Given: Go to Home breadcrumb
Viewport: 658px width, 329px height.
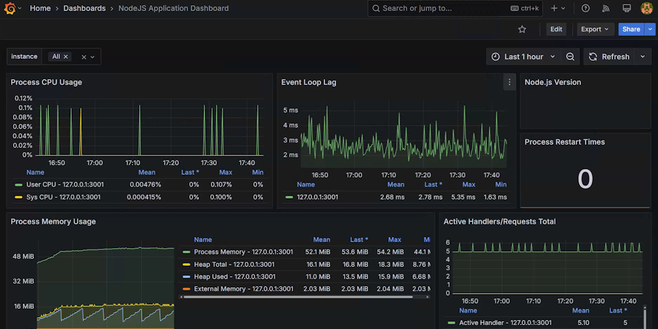Looking at the screenshot, I should point(40,8).
